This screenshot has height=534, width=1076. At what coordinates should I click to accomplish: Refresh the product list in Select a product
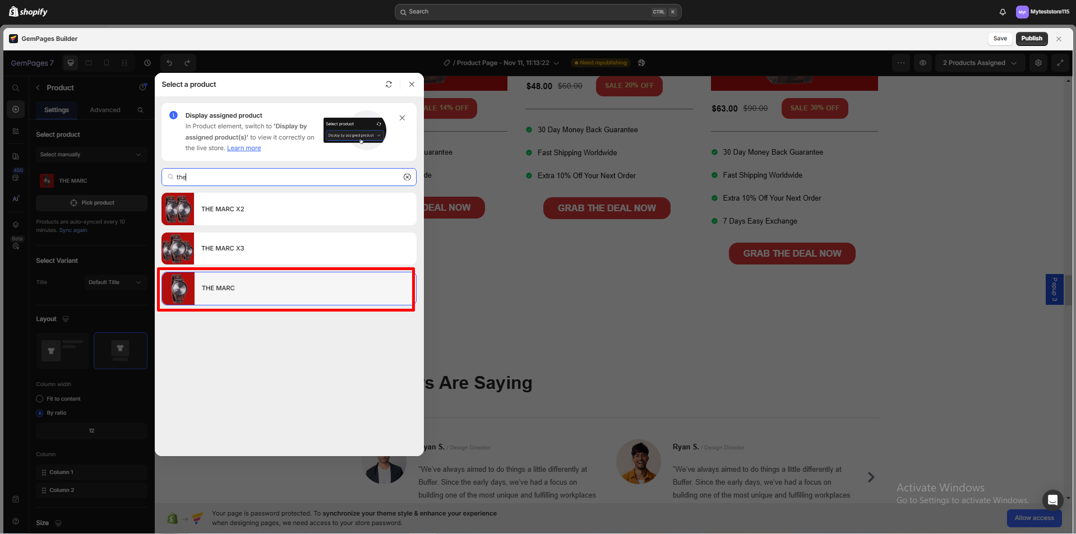pos(389,84)
